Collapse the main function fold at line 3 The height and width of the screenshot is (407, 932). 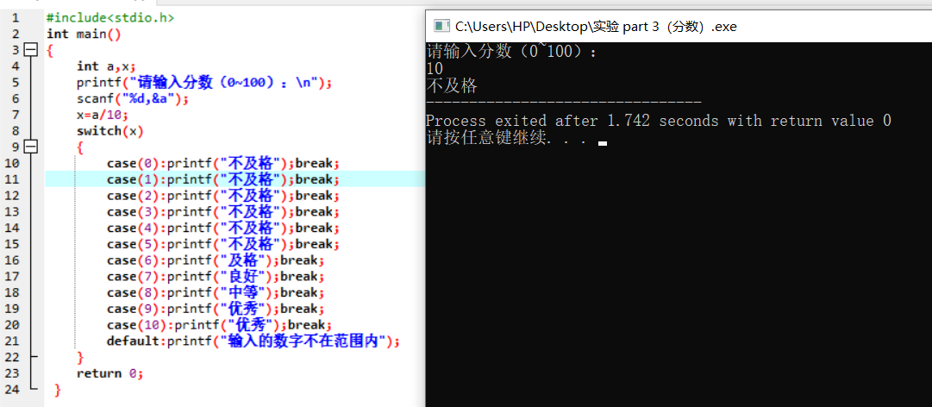[x=30, y=51]
